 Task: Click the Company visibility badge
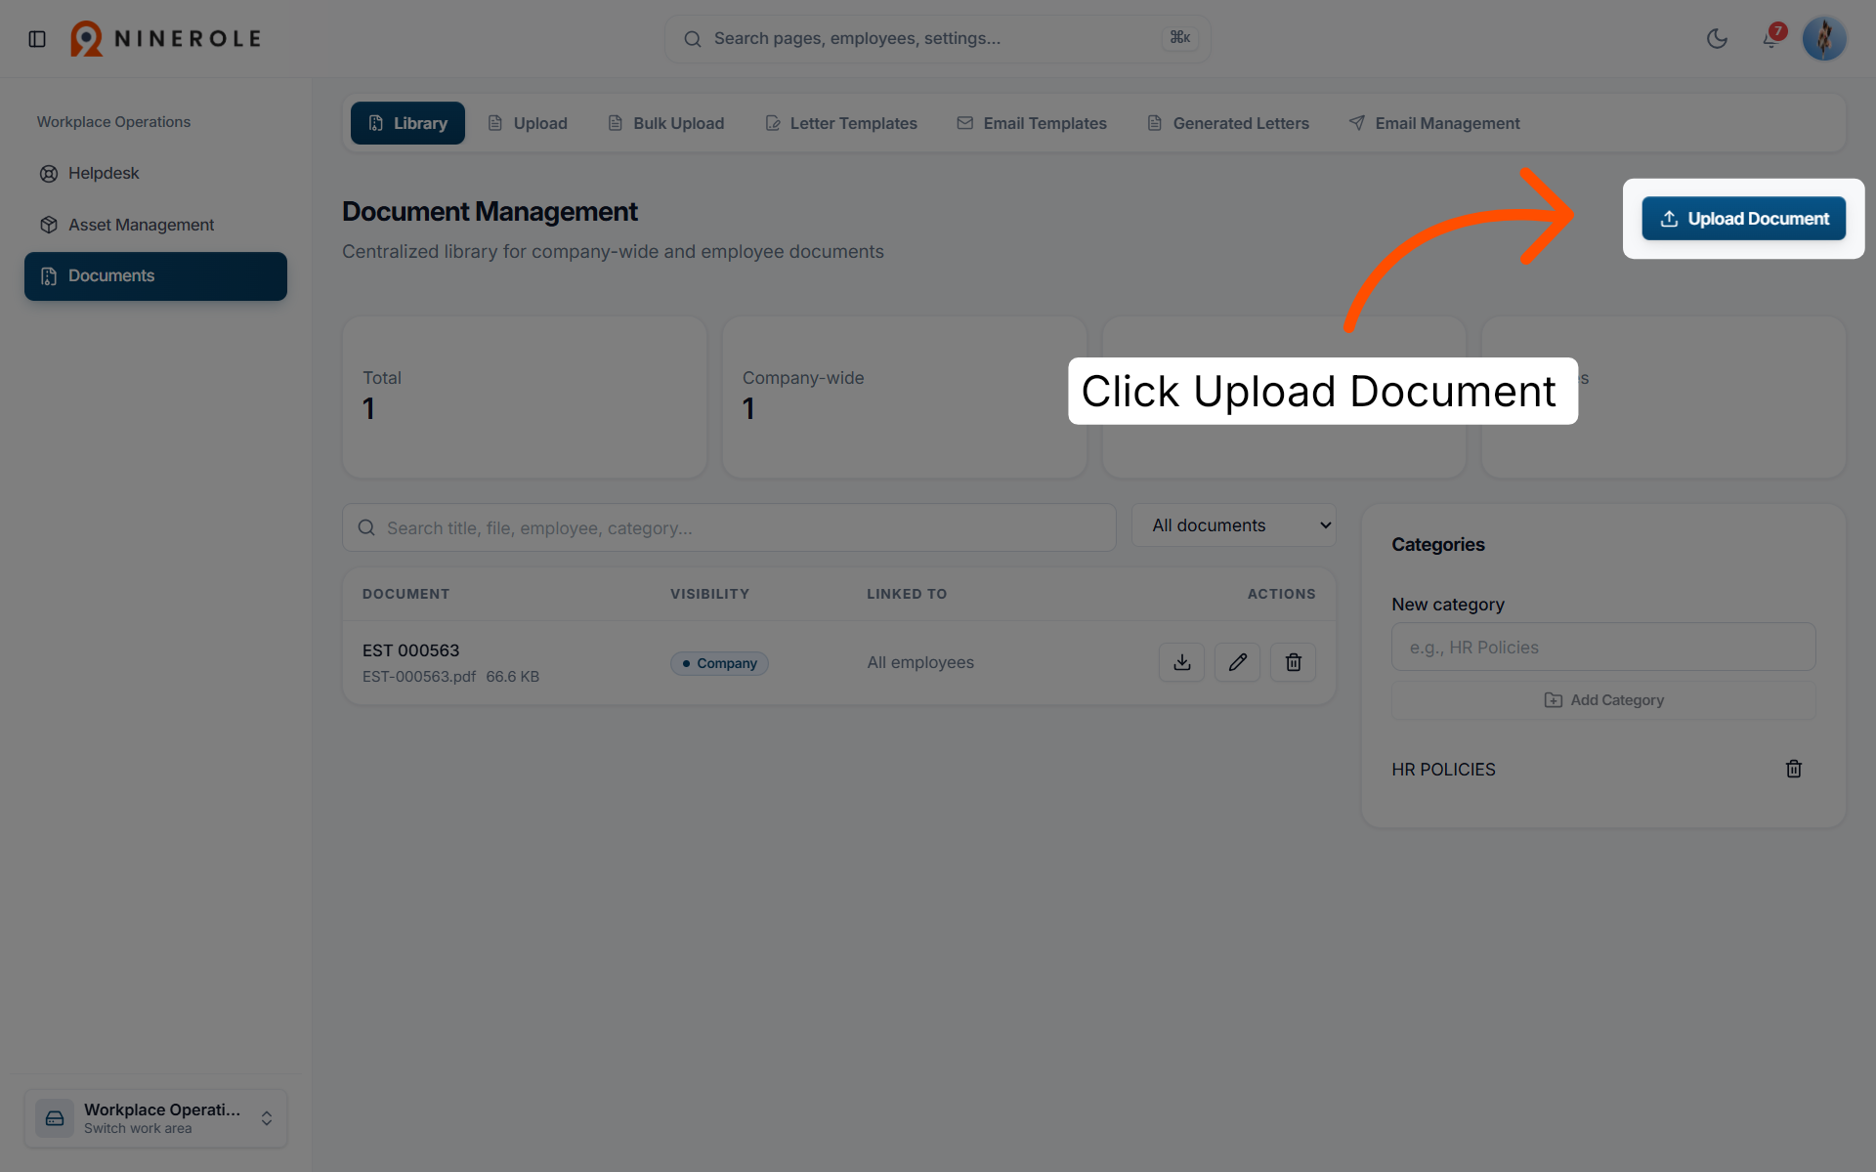pos(719,663)
